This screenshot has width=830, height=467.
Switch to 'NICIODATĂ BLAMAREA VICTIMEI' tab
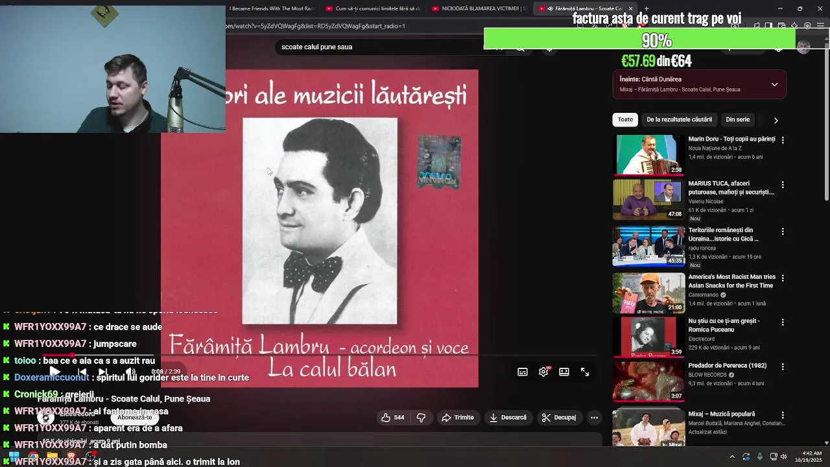coord(479,8)
